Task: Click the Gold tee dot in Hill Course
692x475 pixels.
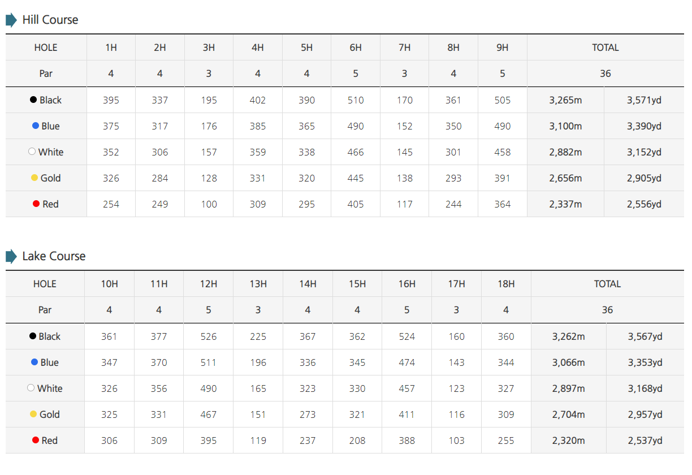Action: click(34, 178)
